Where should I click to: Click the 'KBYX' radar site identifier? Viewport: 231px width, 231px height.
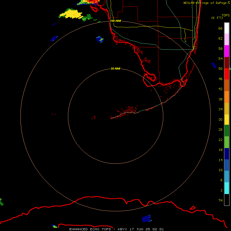click(122, 229)
